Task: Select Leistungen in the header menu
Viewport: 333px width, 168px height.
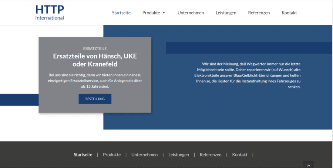Action: click(226, 13)
